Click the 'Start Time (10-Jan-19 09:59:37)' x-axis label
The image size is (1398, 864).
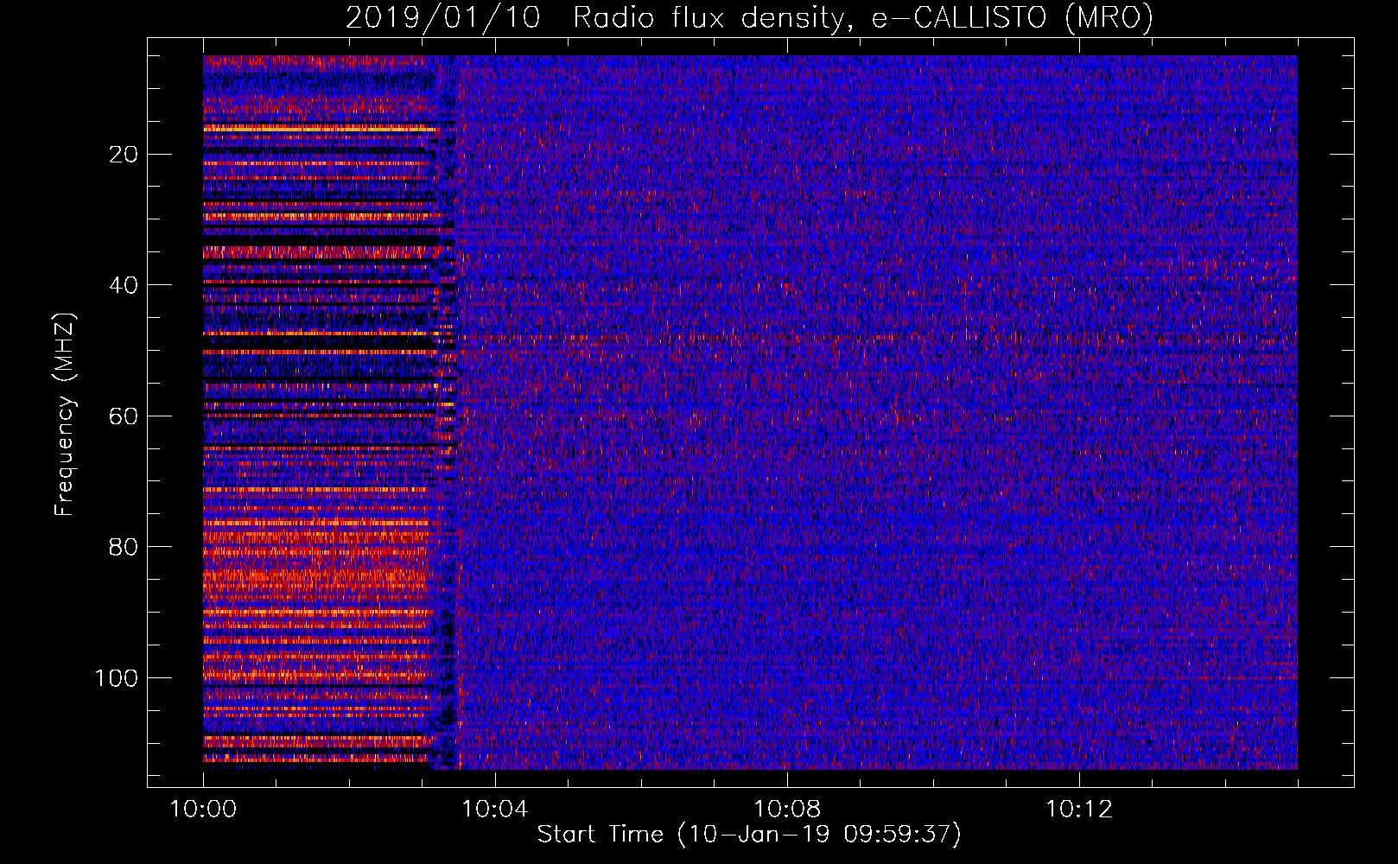pyautogui.click(x=749, y=835)
